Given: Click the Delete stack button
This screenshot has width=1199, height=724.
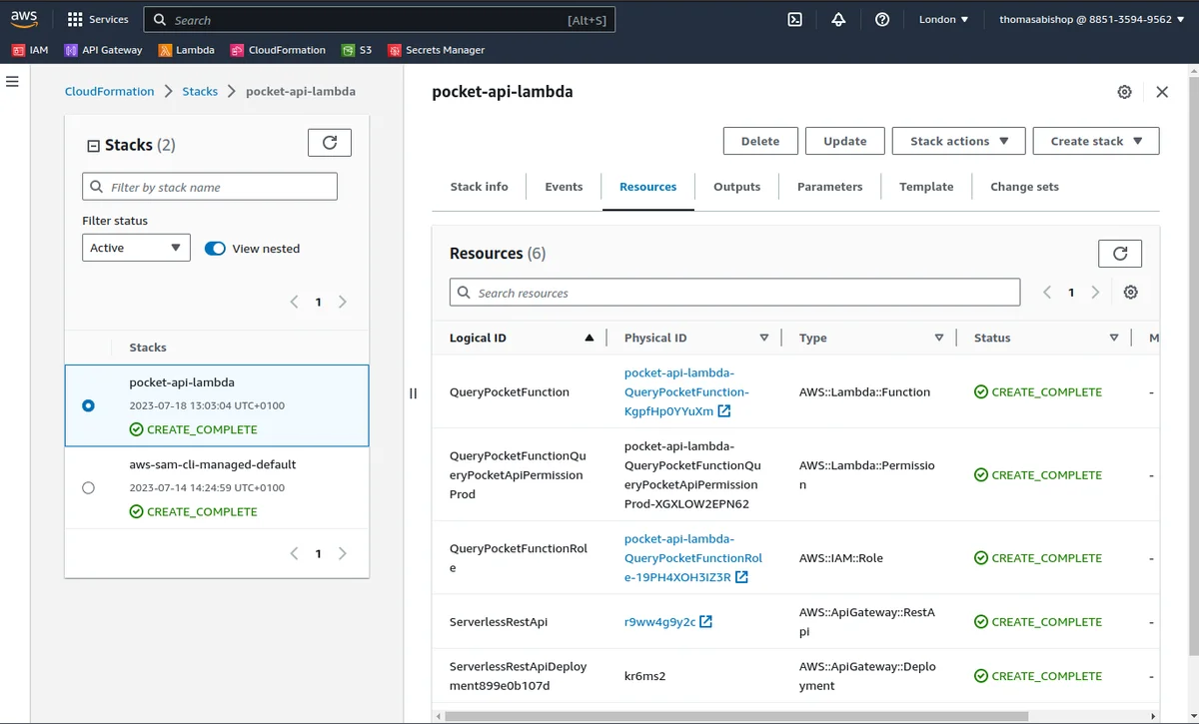Looking at the screenshot, I should 759,141.
